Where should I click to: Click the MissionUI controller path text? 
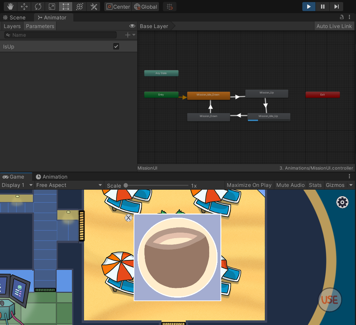316,168
